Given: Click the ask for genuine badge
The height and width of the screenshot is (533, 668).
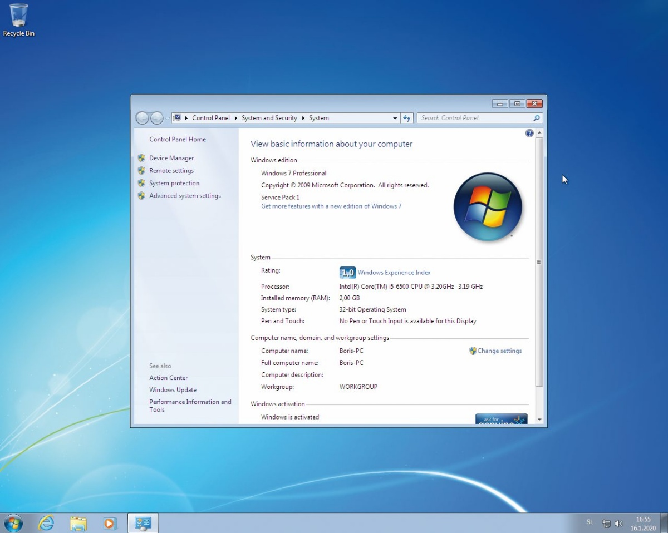Looking at the screenshot, I should (x=501, y=419).
